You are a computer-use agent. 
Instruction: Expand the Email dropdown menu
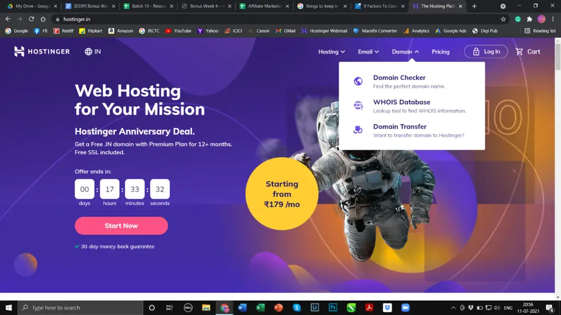(368, 52)
